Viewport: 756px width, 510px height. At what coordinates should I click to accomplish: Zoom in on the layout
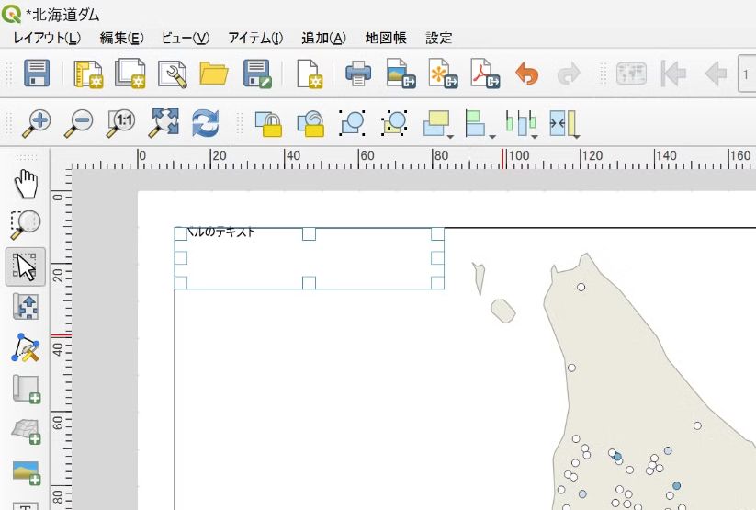coord(37,123)
